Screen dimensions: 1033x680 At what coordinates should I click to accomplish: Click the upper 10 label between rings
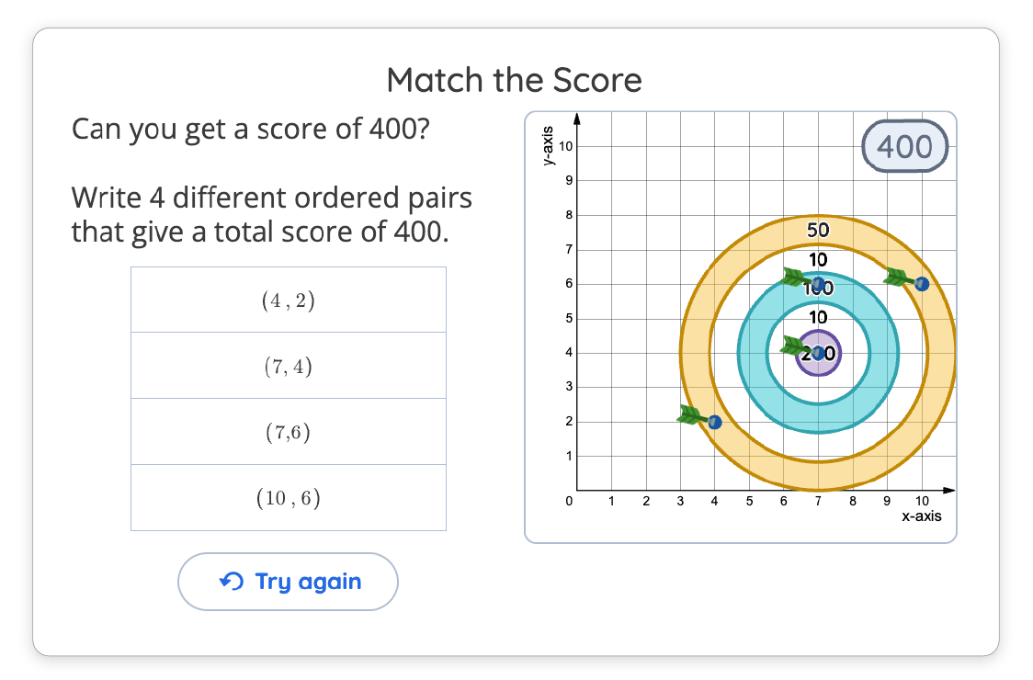tap(818, 260)
